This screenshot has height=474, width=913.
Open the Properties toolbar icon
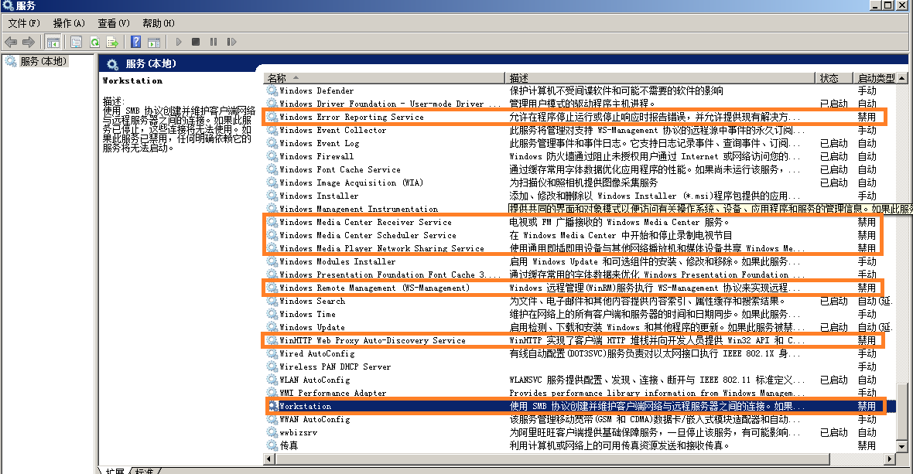tap(77, 42)
